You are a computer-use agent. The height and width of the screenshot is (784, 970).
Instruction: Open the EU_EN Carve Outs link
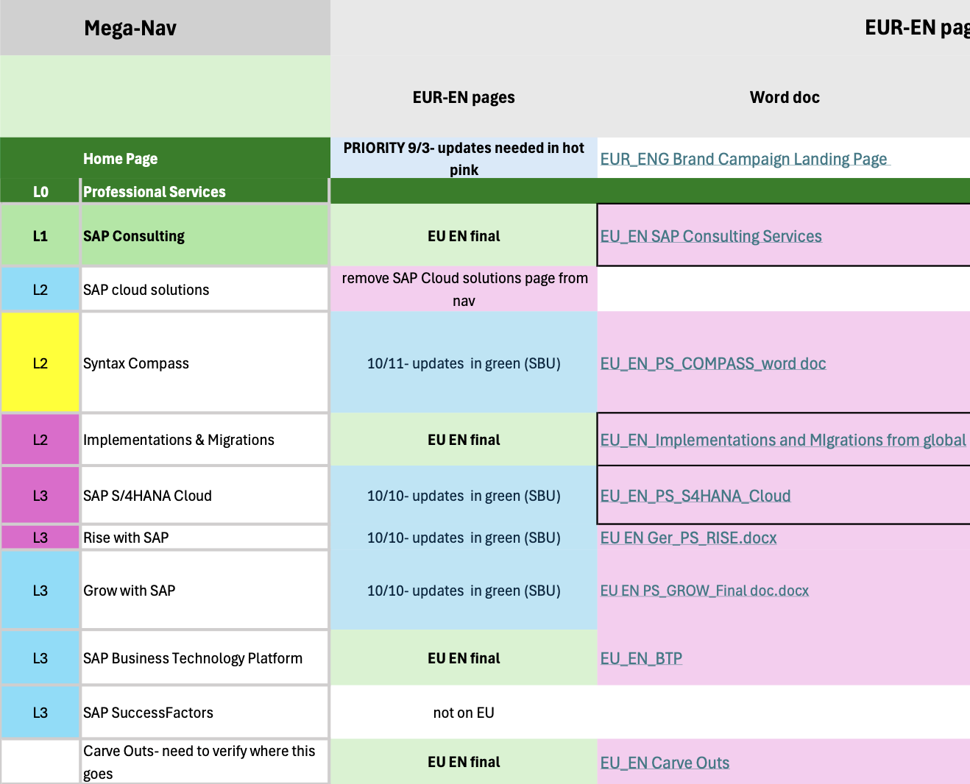[665, 763]
